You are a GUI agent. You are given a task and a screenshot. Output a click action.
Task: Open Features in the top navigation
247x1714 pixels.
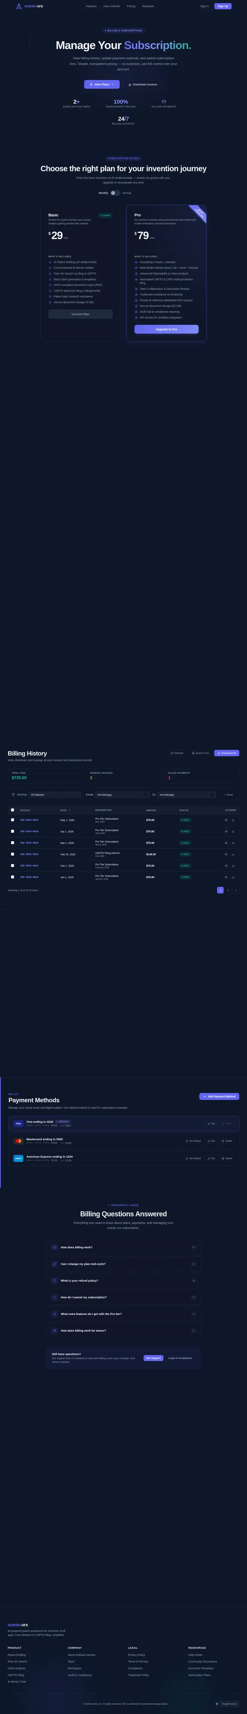point(91,6)
